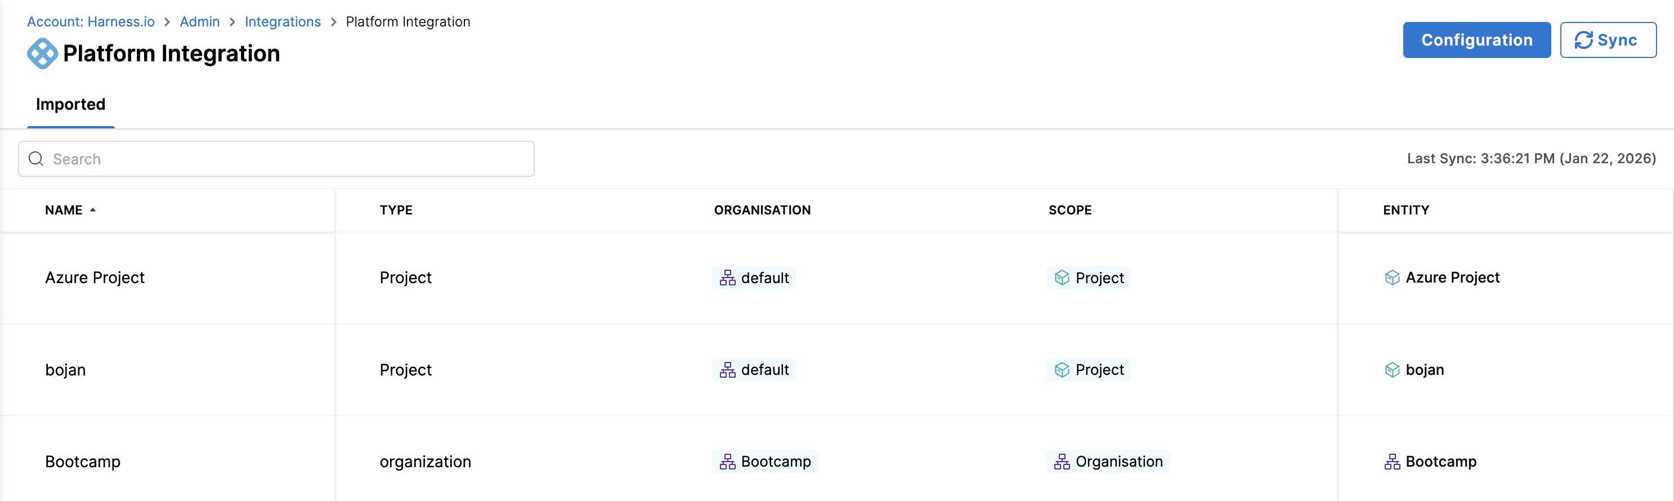Click the hierarchy icon in Azure Project's default badge
Image resolution: width=1674 pixels, height=501 pixels.
[727, 278]
